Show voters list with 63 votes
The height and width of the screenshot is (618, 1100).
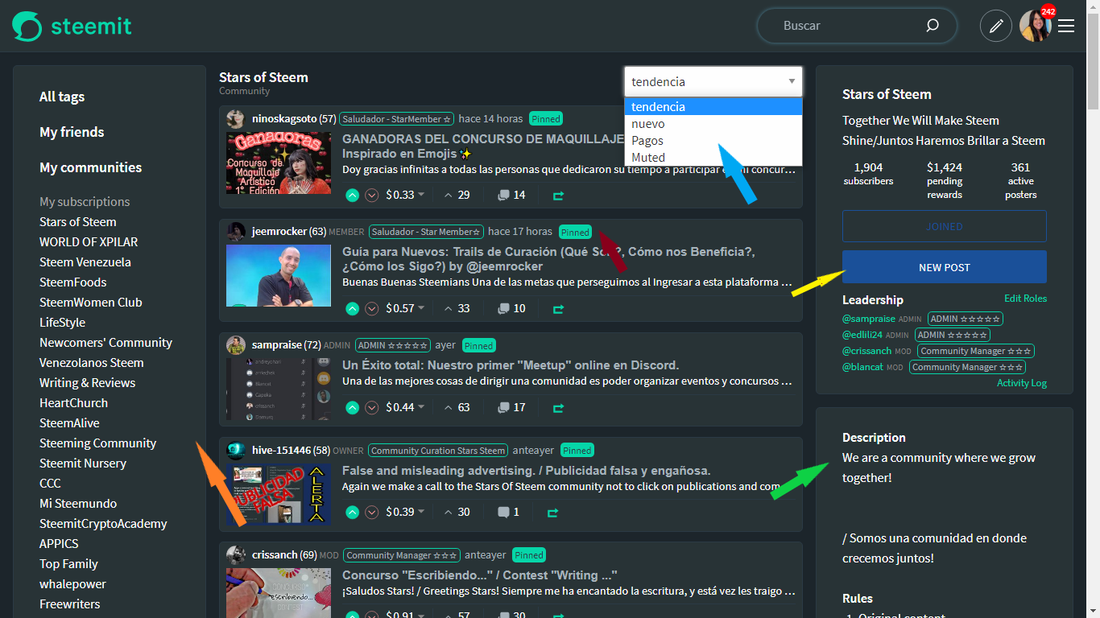tap(457, 407)
